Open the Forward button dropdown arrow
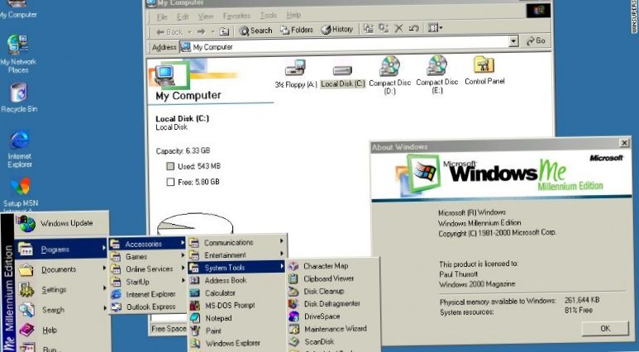 (x=212, y=31)
